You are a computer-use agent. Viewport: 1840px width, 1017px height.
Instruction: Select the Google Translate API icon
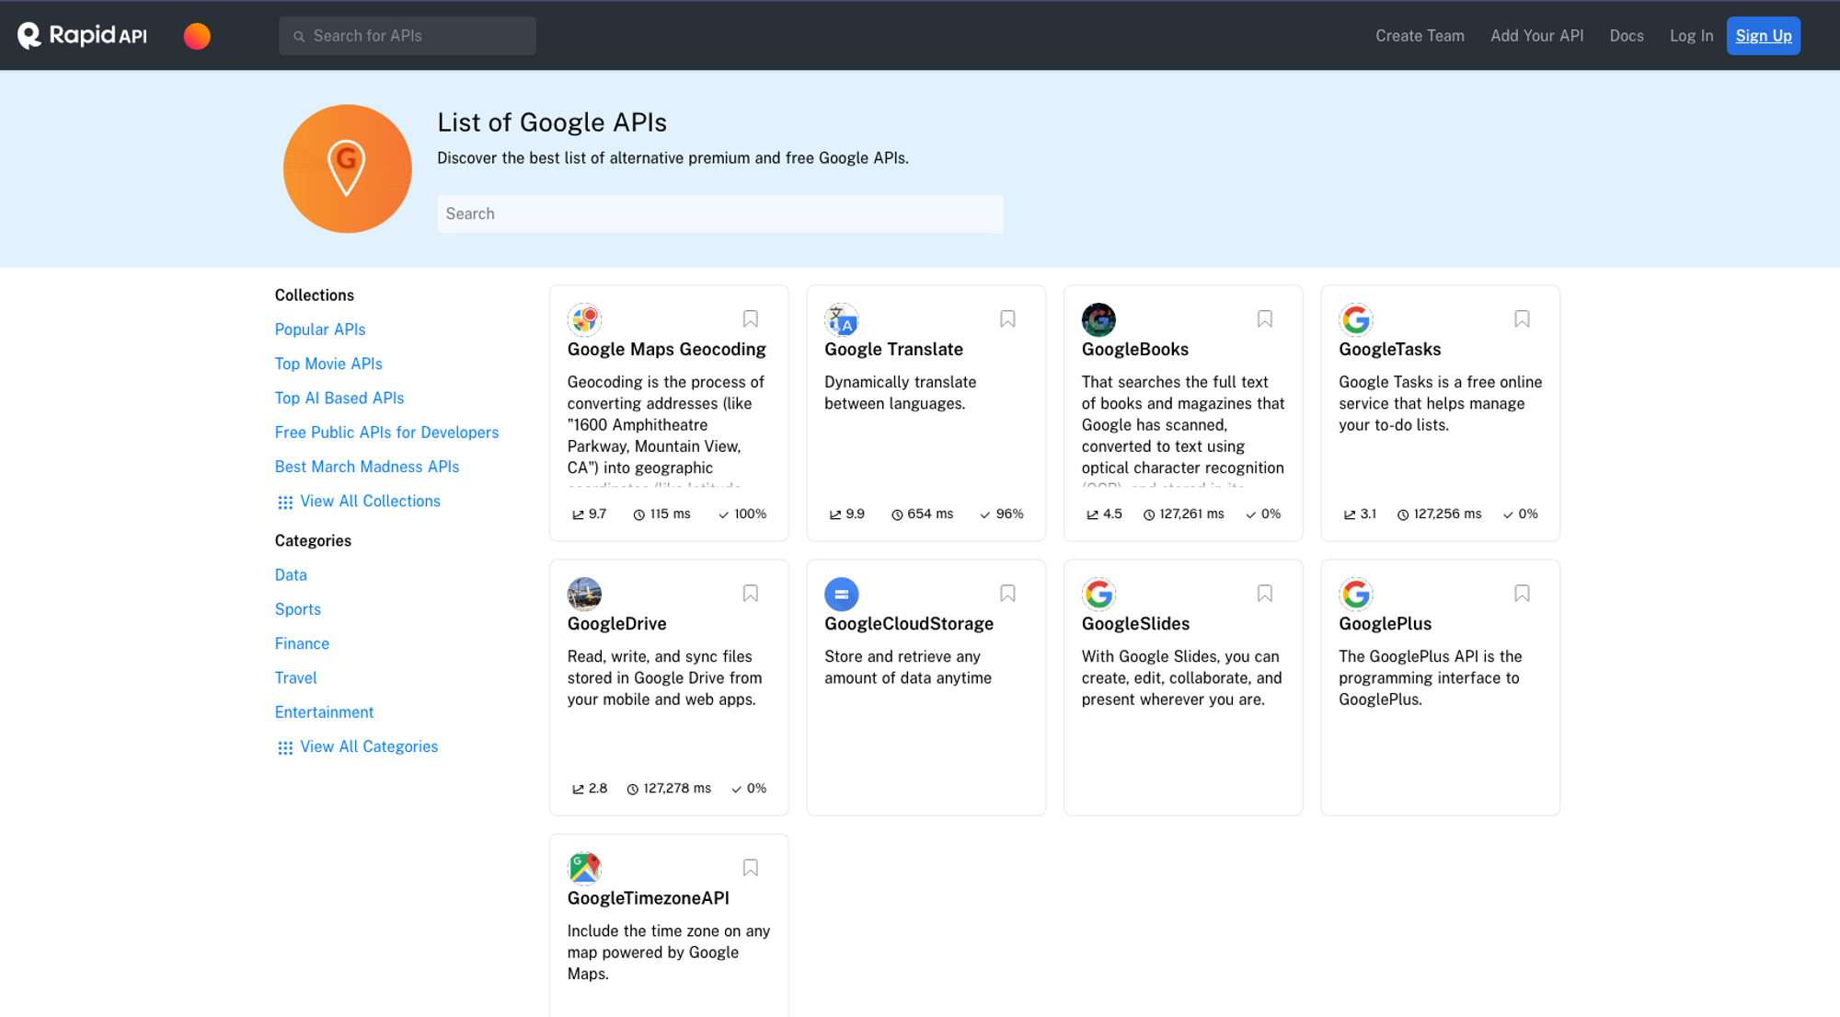pyautogui.click(x=842, y=319)
